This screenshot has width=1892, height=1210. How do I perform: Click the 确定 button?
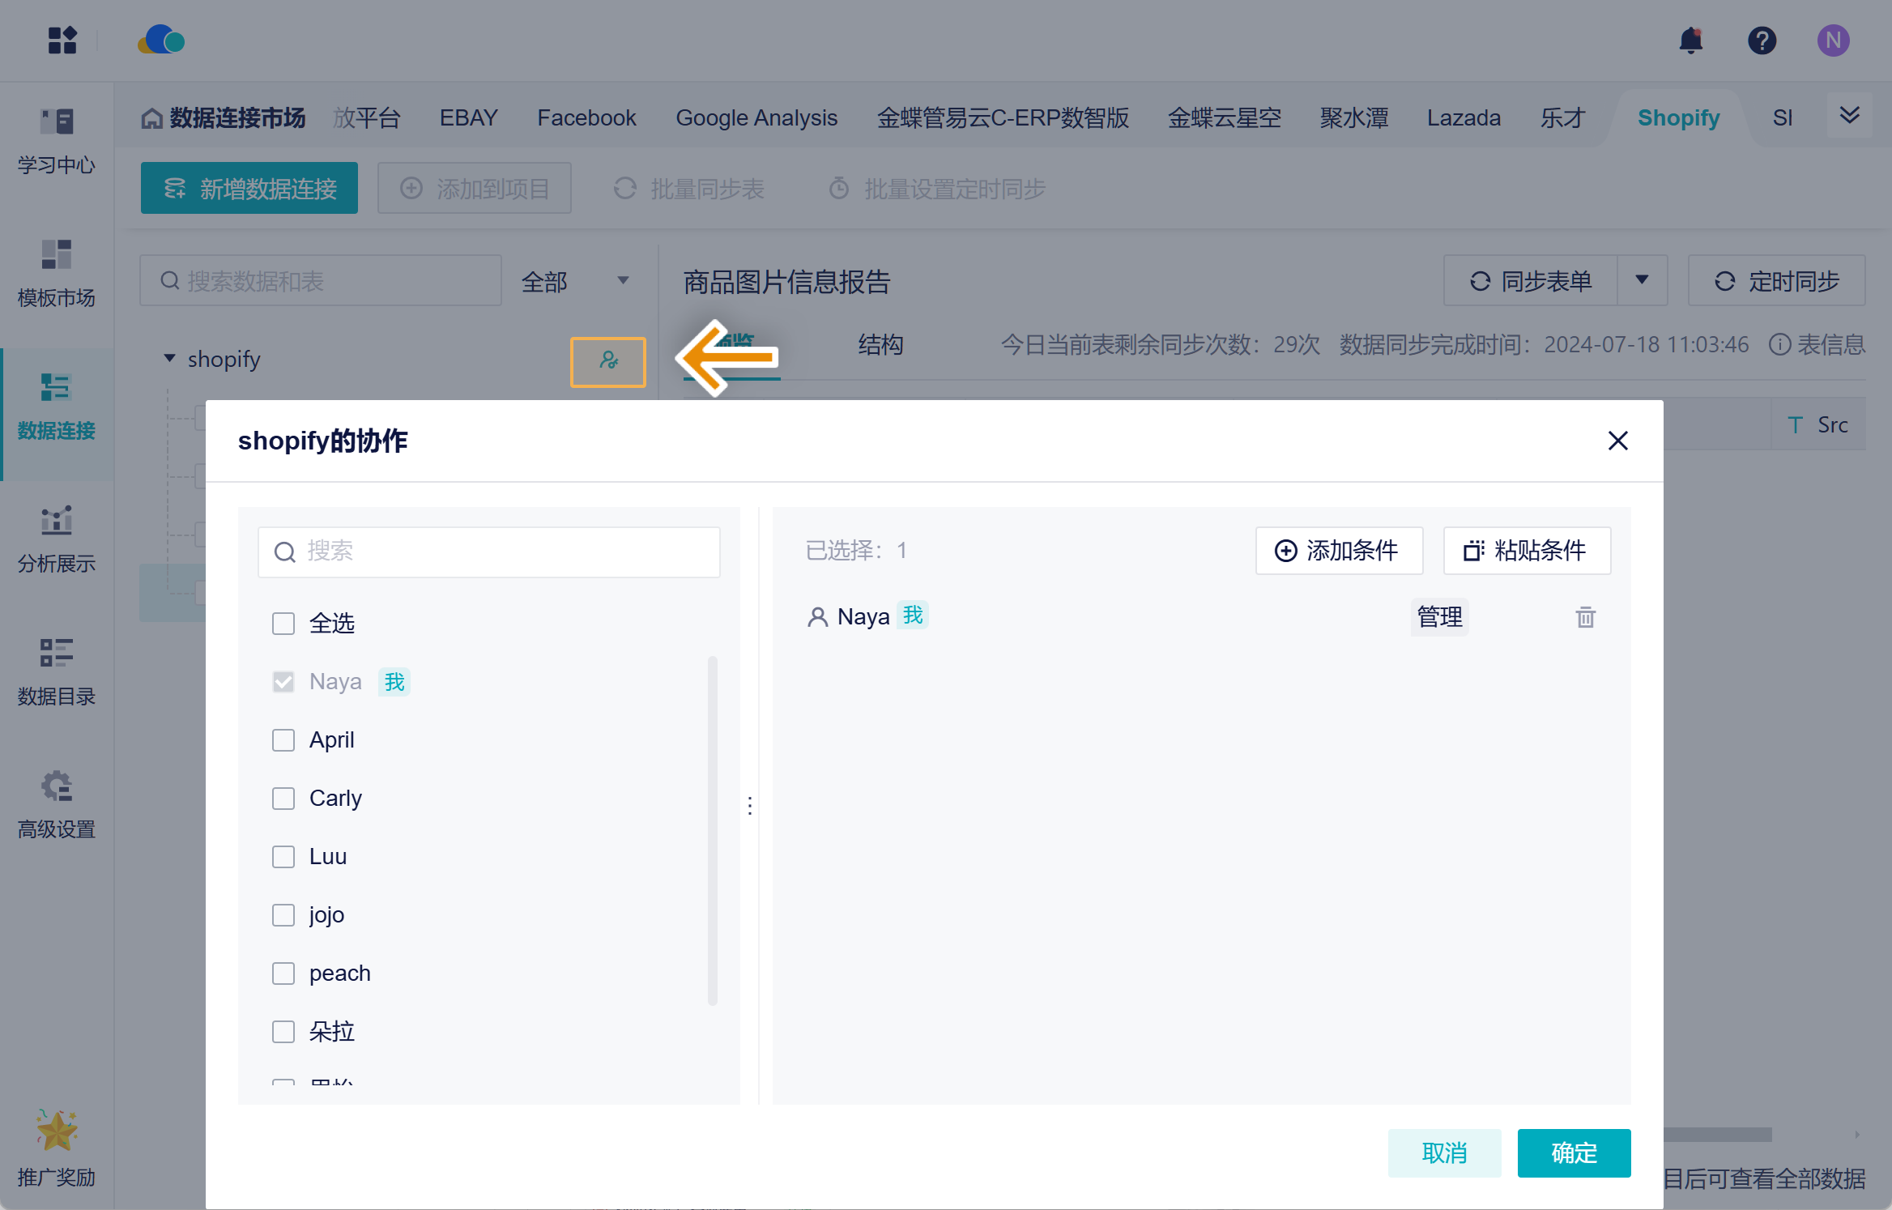(1573, 1152)
